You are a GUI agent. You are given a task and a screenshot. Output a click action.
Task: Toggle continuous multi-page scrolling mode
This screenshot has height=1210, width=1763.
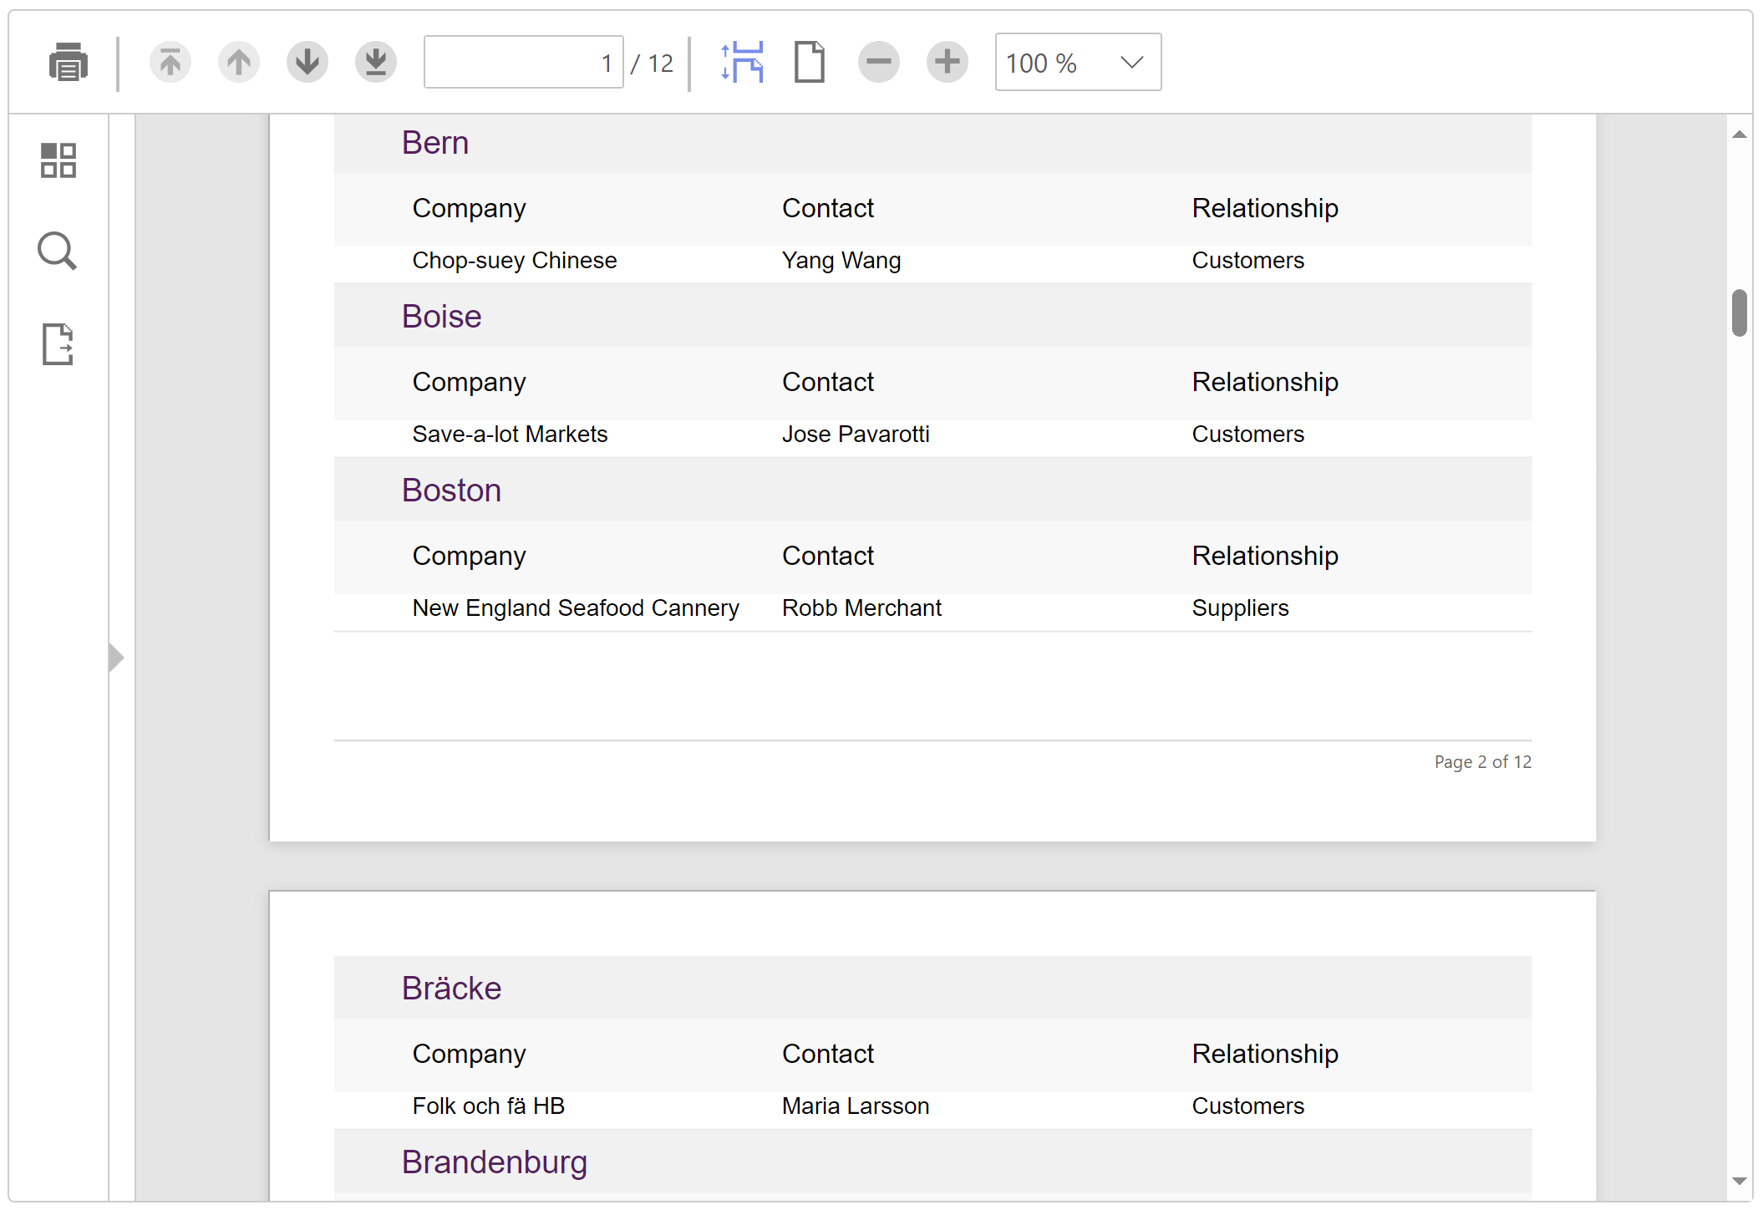pos(742,63)
